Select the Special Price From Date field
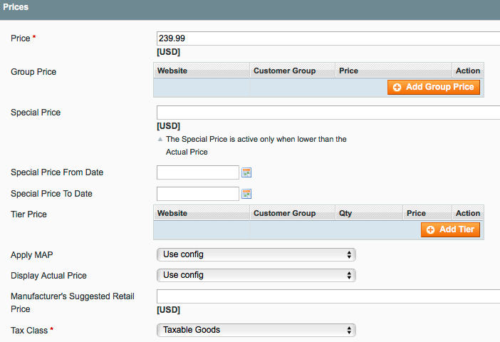Screen dimensions: 500x342 (198, 172)
